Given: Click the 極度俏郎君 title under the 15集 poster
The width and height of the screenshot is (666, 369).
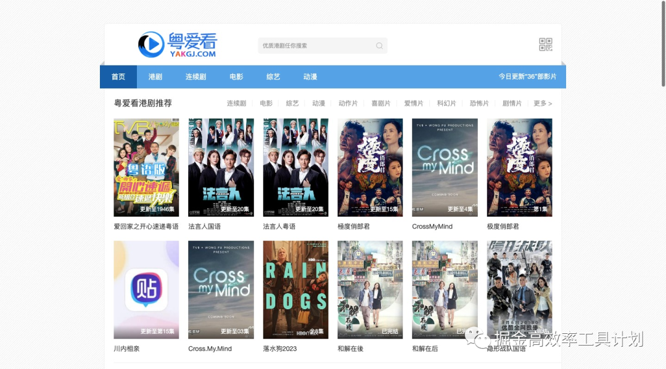Looking at the screenshot, I should [x=354, y=226].
